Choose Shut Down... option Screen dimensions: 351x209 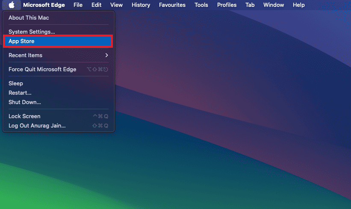click(59, 102)
